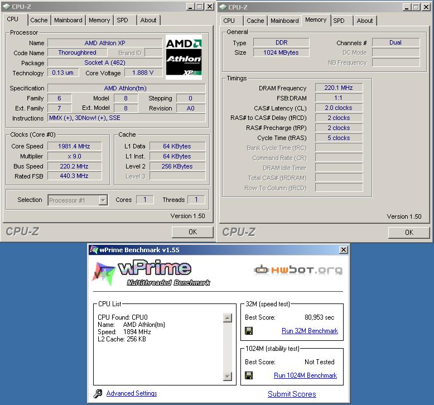
Task: Run the 32M Benchmark
Action: coord(310,331)
